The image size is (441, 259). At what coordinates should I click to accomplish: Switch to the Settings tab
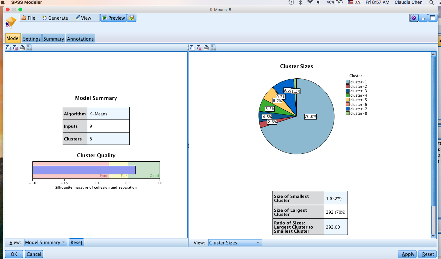32,39
